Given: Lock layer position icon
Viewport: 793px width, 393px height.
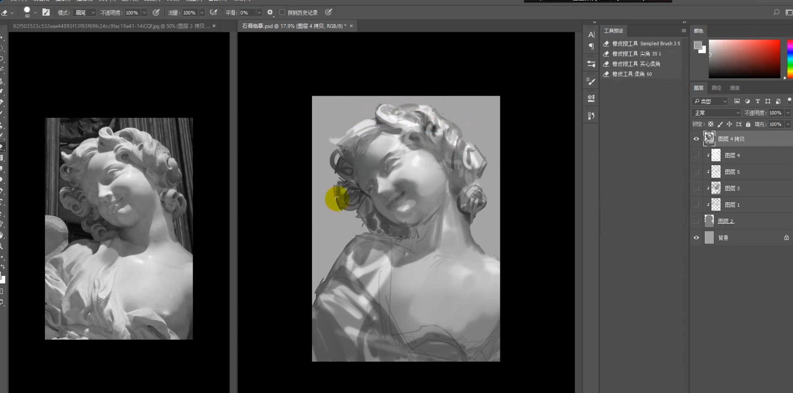Looking at the screenshot, I should click(x=729, y=124).
